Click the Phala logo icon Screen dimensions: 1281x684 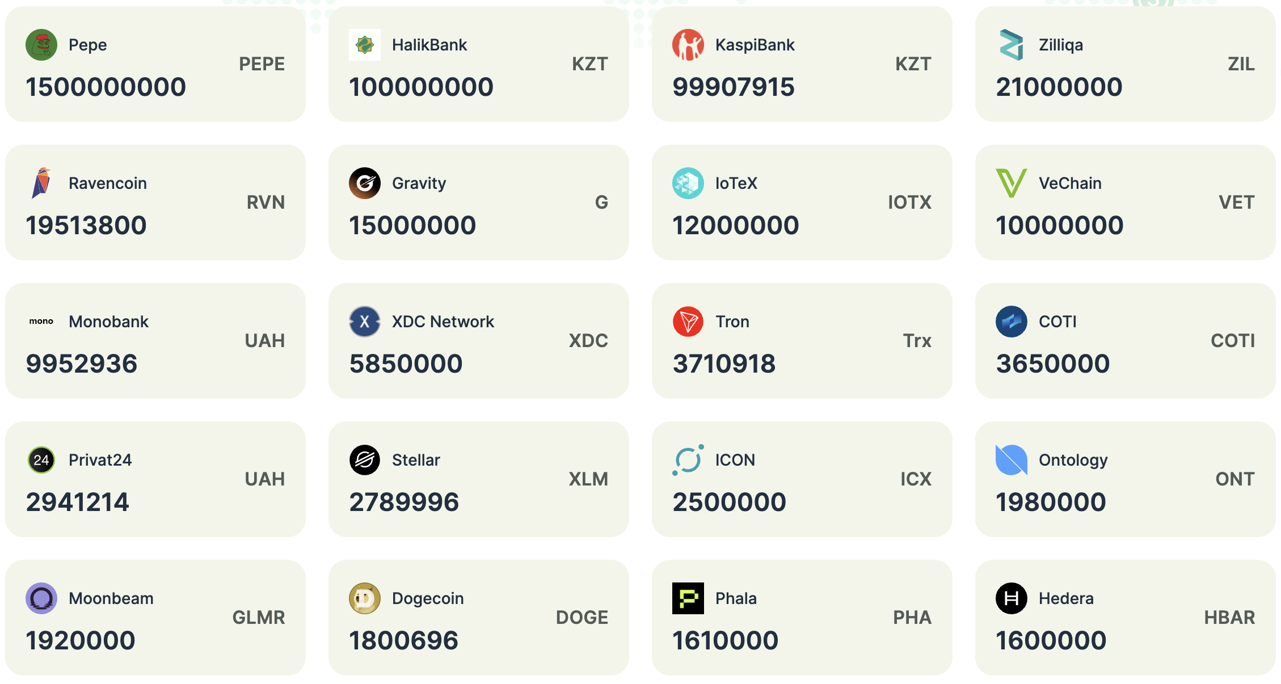coord(688,598)
